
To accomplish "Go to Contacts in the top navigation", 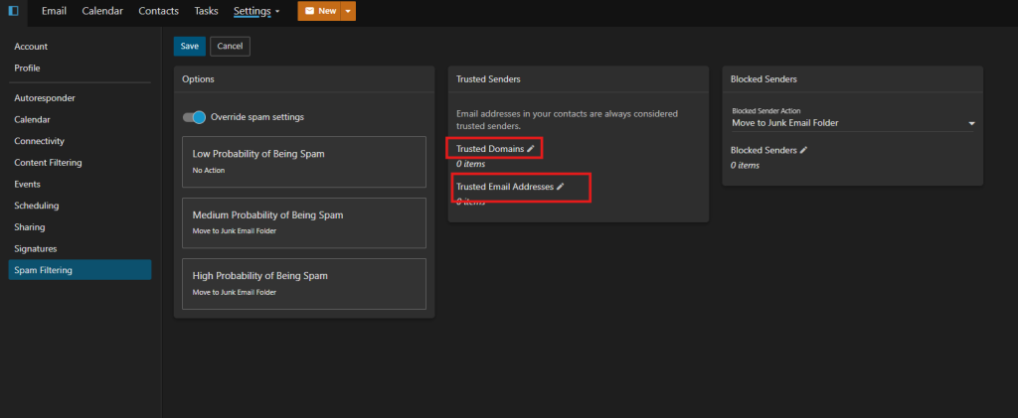I will [x=159, y=11].
